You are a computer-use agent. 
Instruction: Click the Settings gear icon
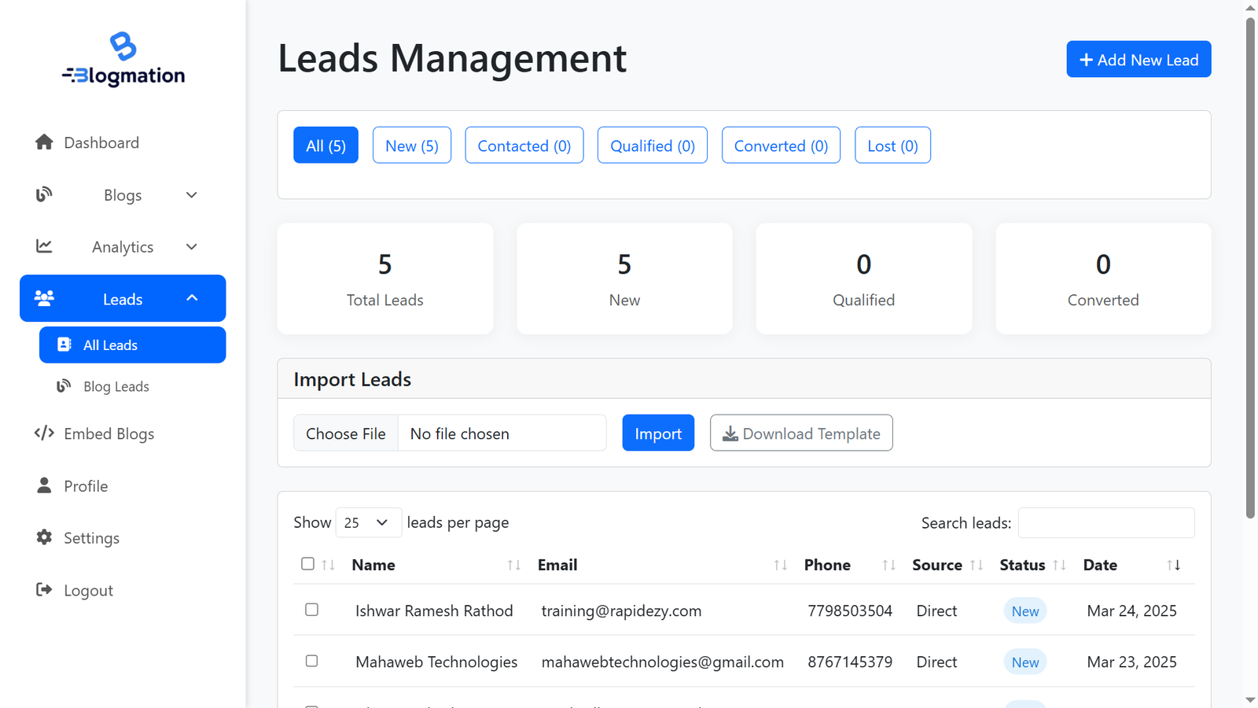44,537
